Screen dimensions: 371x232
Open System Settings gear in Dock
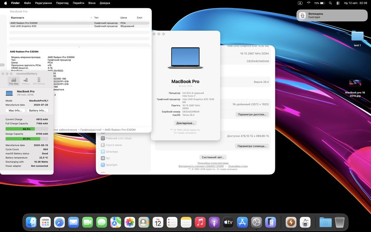[256, 222]
